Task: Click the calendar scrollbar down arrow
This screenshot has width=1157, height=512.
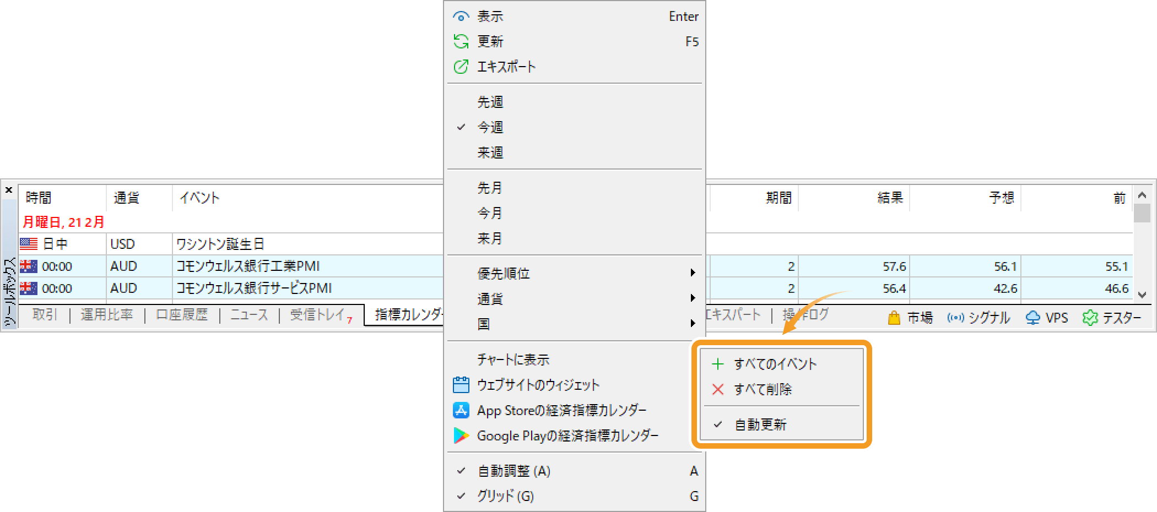Action: [1142, 295]
